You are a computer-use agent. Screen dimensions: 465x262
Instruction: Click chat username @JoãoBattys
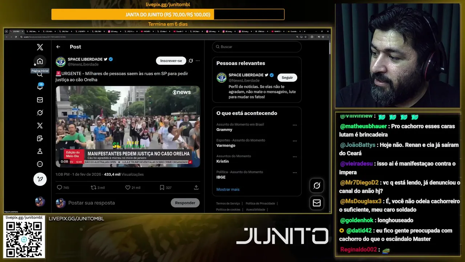click(357, 145)
